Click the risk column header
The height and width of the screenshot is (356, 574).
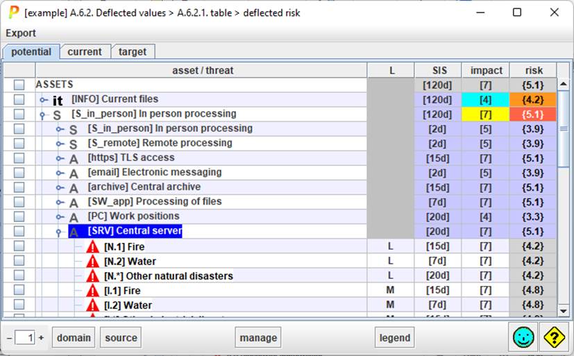(533, 70)
